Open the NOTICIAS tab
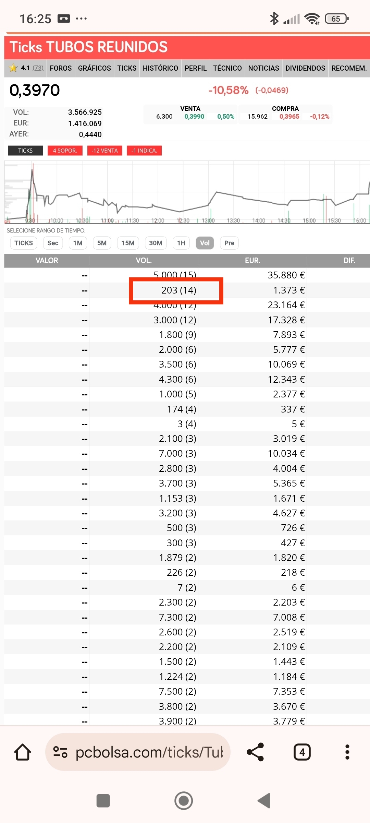Image resolution: width=370 pixels, height=823 pixels. point(264,68)
